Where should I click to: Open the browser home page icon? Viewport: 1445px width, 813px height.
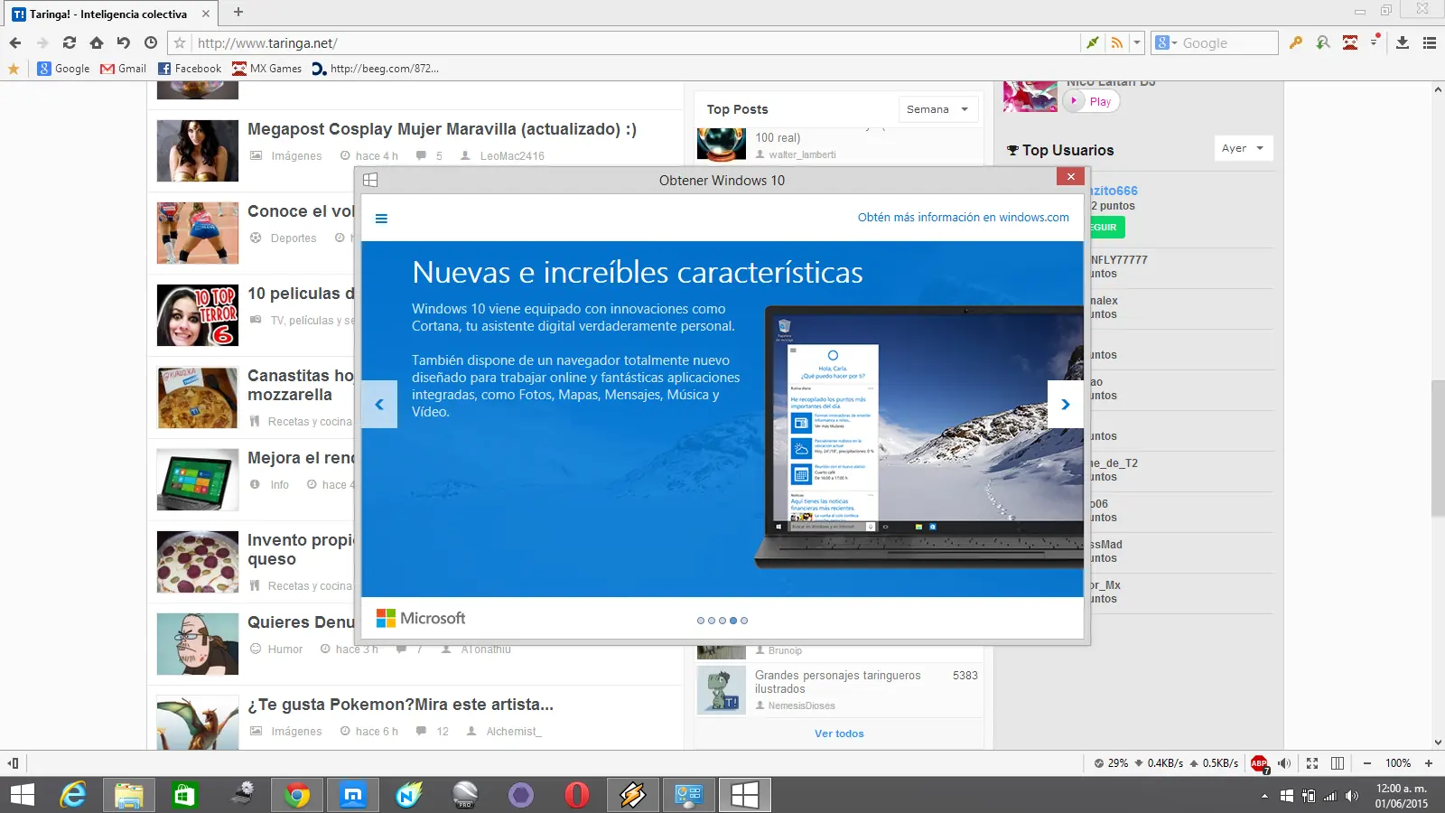[97, 42]
